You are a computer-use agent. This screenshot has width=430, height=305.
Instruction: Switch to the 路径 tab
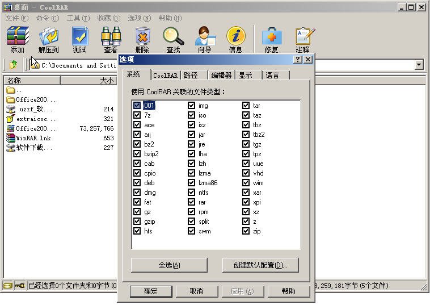[x=193, y=75]
